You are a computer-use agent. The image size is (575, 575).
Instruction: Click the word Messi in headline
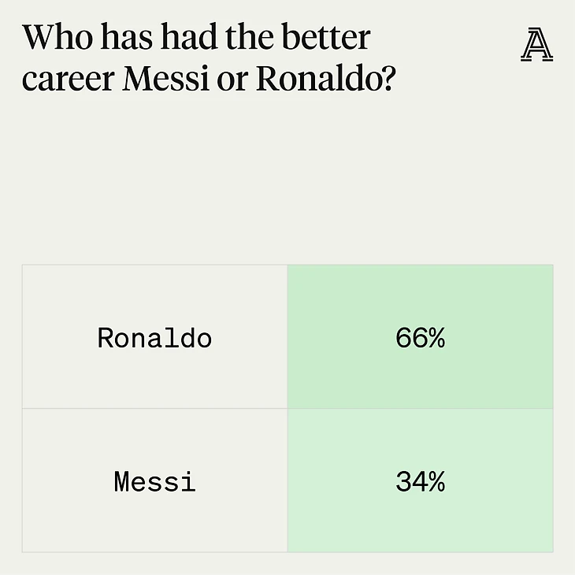166,79
